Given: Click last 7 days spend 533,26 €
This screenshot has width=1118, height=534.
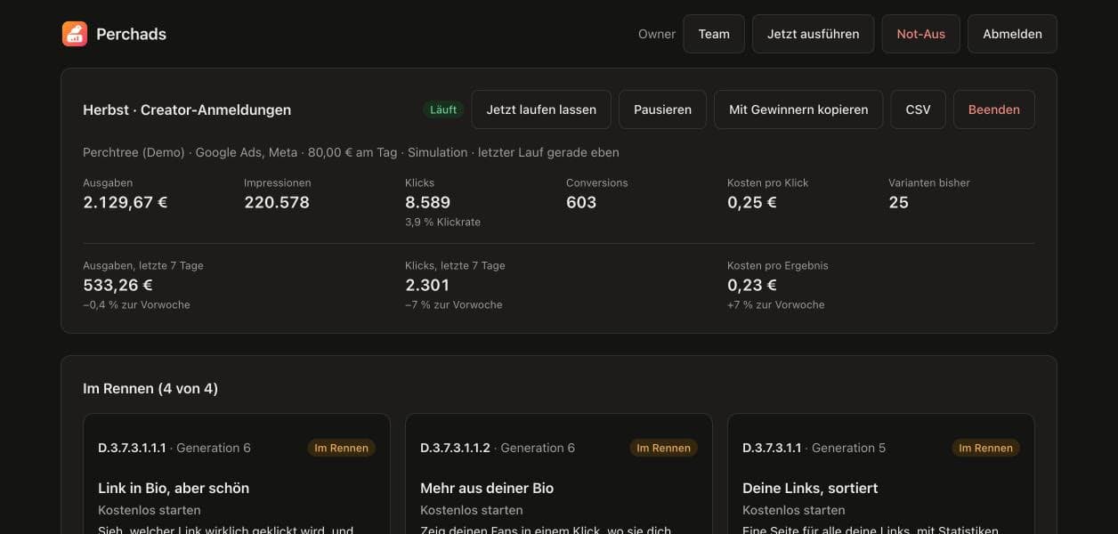Looking at the screenshot, I should click(117, 285).
